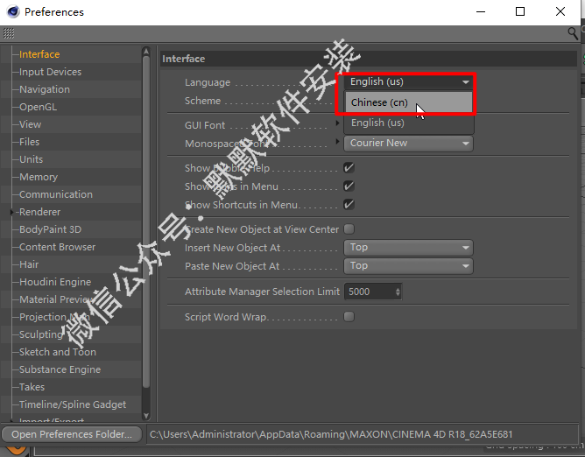This screenshot has width=585, height=457.
Task: Click the search magnifier icon
Action: click(x=573, y=33)
